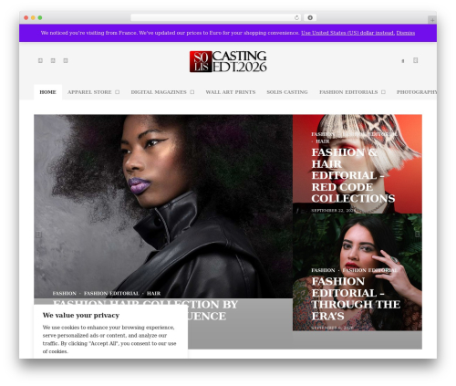This screenshot has height=386, width=456.
Task: Go to previous slide with left arrow
Action: pyautogui.click(x=38, y=235)
